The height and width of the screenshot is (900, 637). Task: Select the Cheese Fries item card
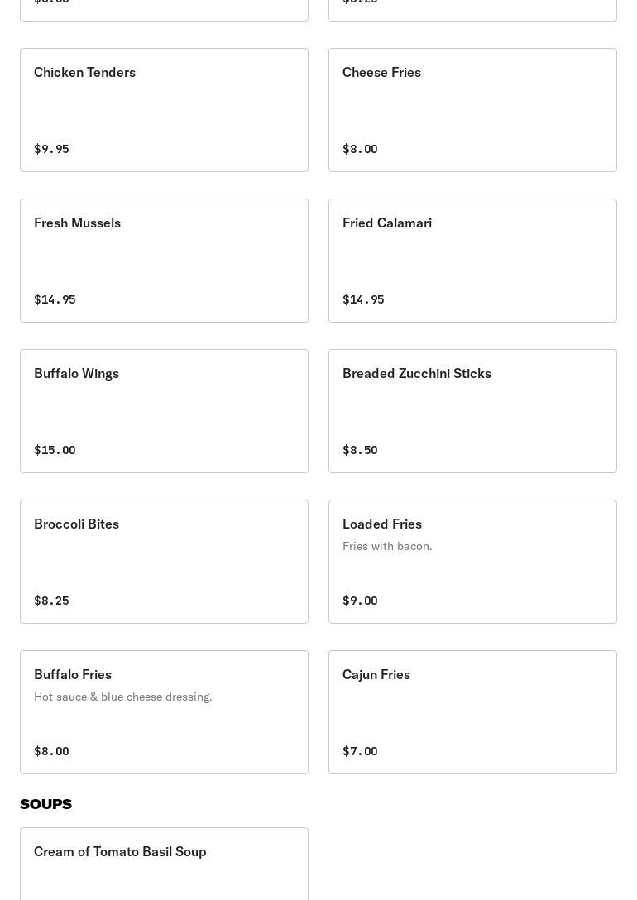pos(472,110)
